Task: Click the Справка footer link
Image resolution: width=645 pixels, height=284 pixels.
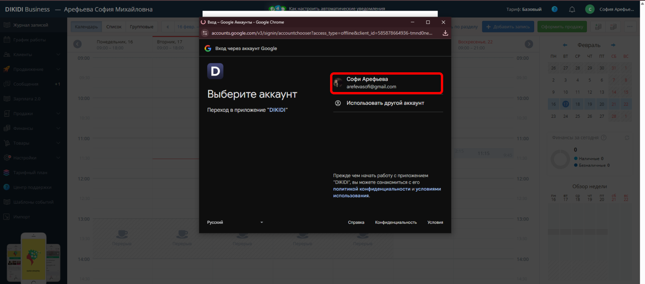Action: 356,222
